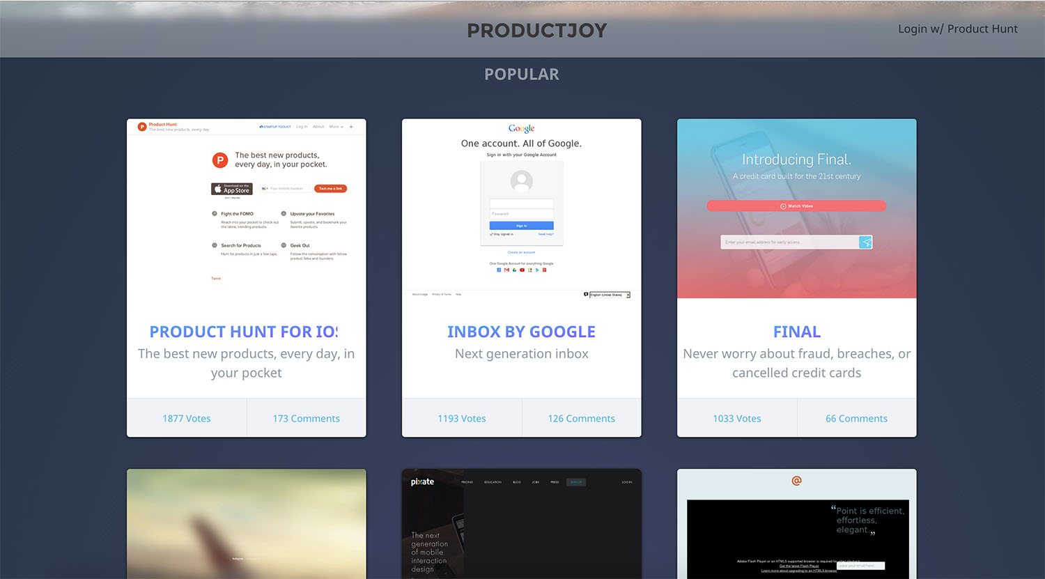Click the send arrow on Final's email field
Image resolution: width=1045 pixels, height=579 pixels.
point(866,242)
